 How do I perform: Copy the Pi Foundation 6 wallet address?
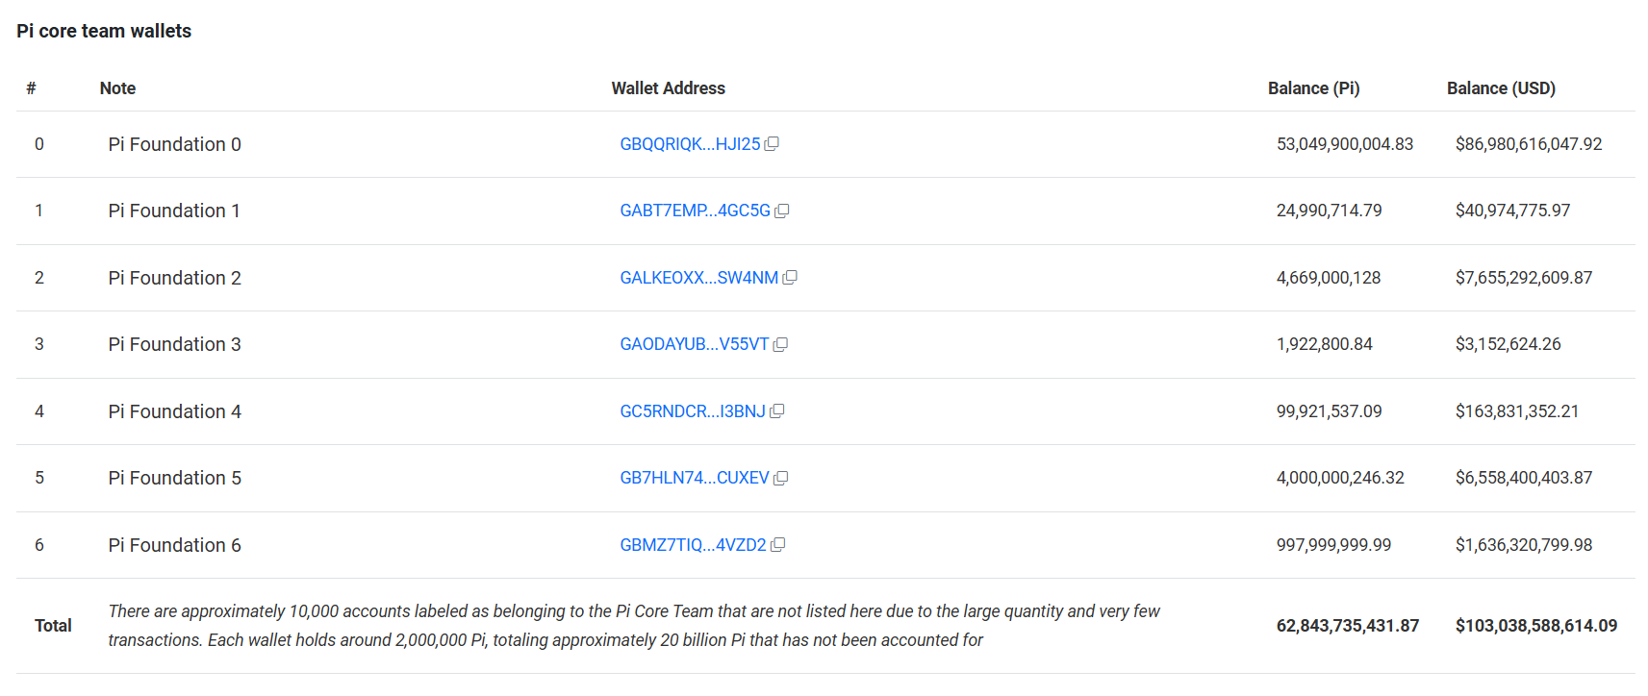point(778,545)
